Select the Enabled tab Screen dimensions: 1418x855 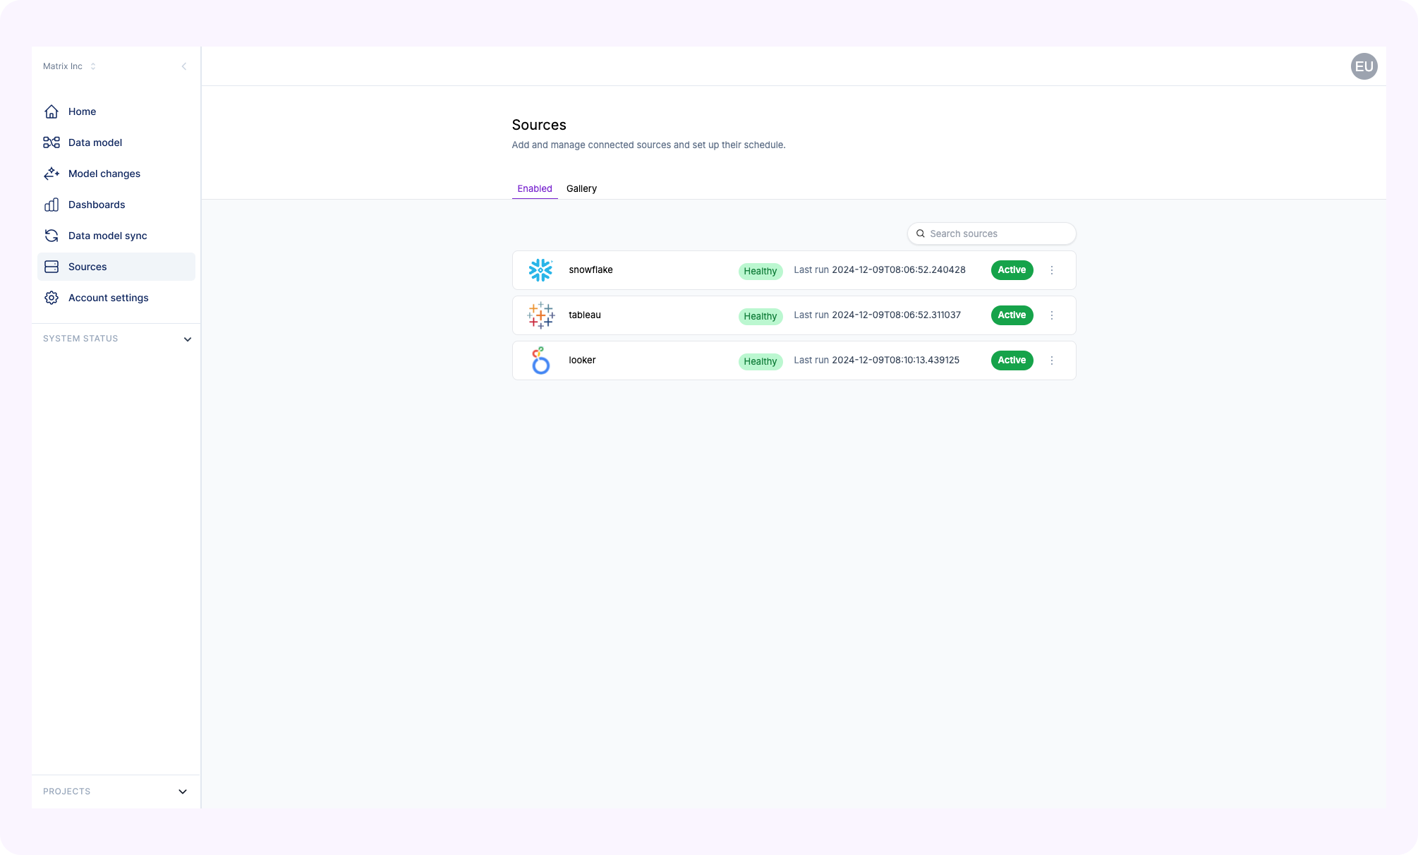click(x=534, y=188)
